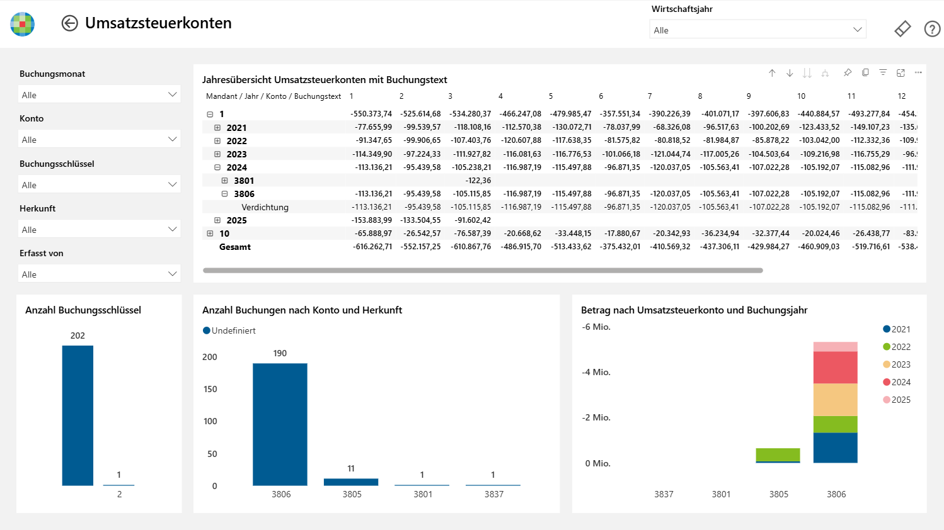Click the double-arrow next level icon
This screenshot has height=530, width=944.
807,73
